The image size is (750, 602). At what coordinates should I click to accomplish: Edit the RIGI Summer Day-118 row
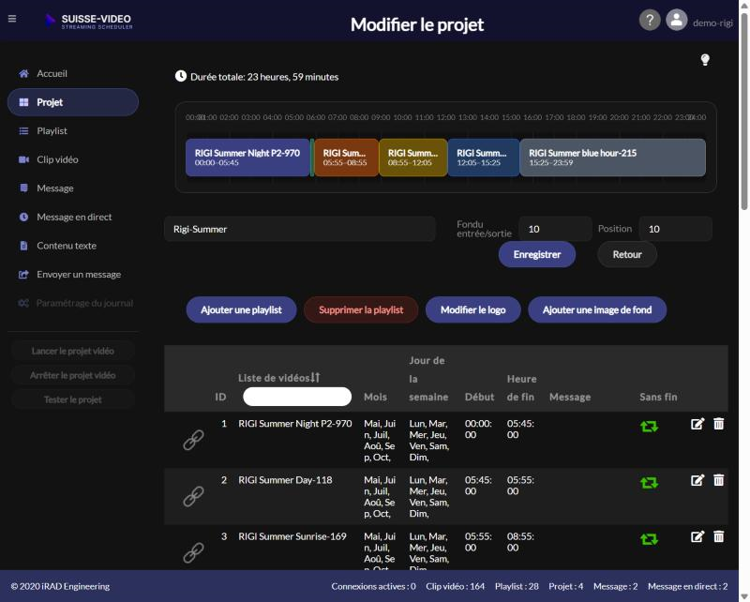click(x=697, y=480)
